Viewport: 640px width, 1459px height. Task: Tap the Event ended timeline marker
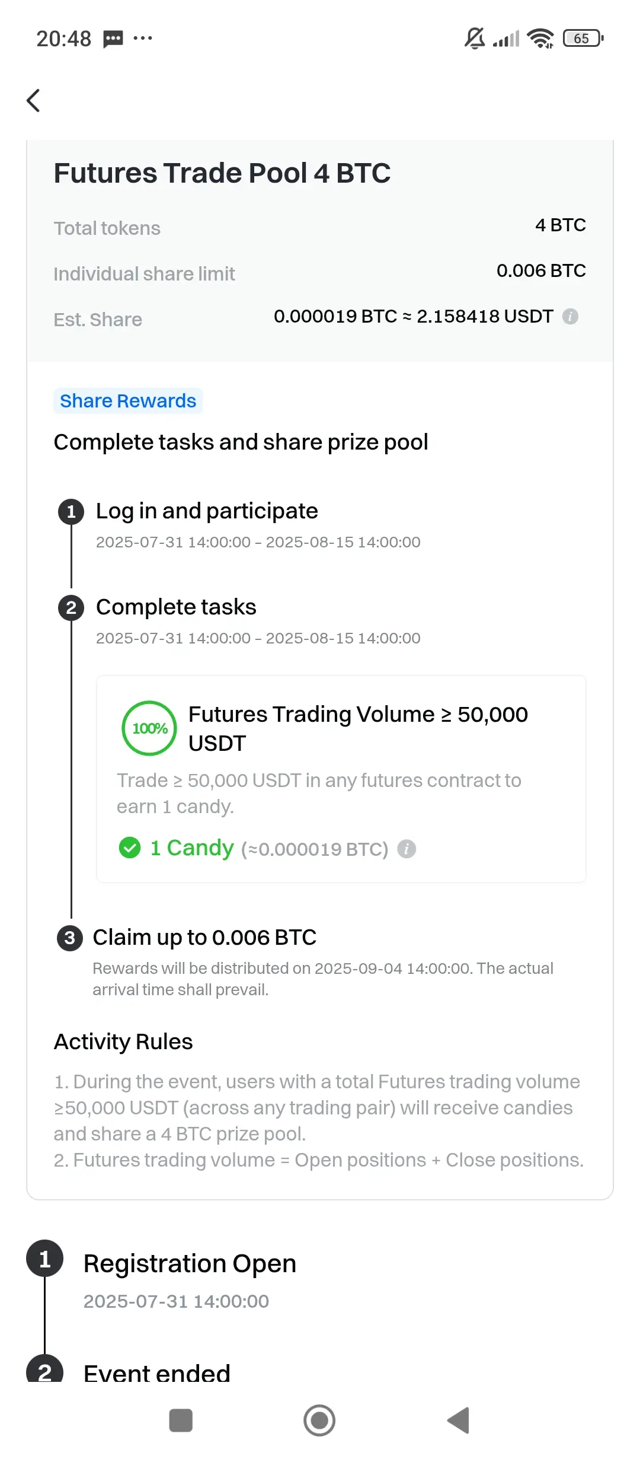point(44,1371)
